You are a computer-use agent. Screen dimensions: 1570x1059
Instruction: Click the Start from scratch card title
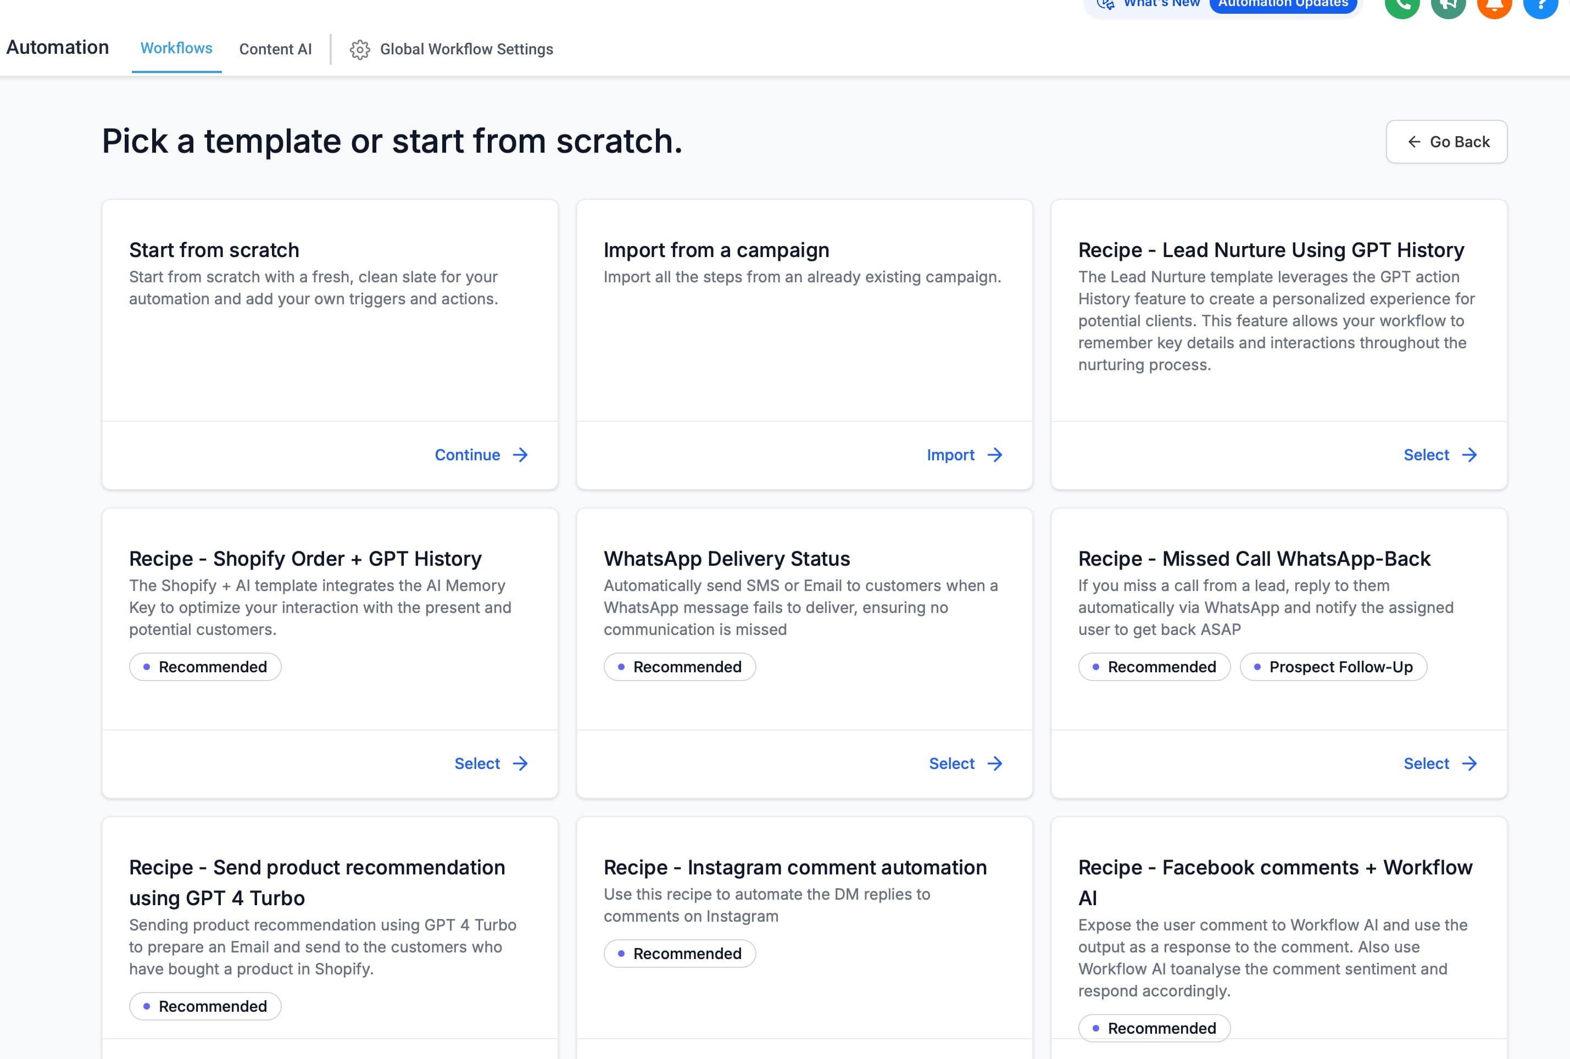click(214, 250)
